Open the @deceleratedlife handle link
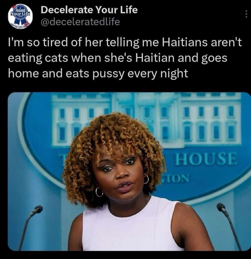 (x=80, y=22)
